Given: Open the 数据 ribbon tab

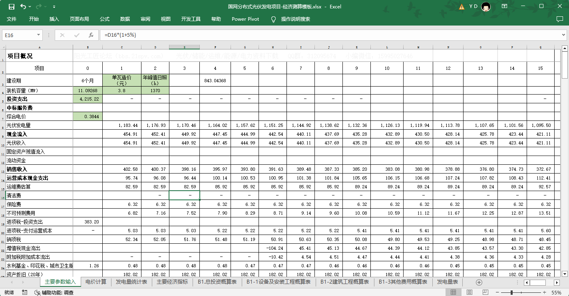Looking at the screenshot, I should point(125,19).
